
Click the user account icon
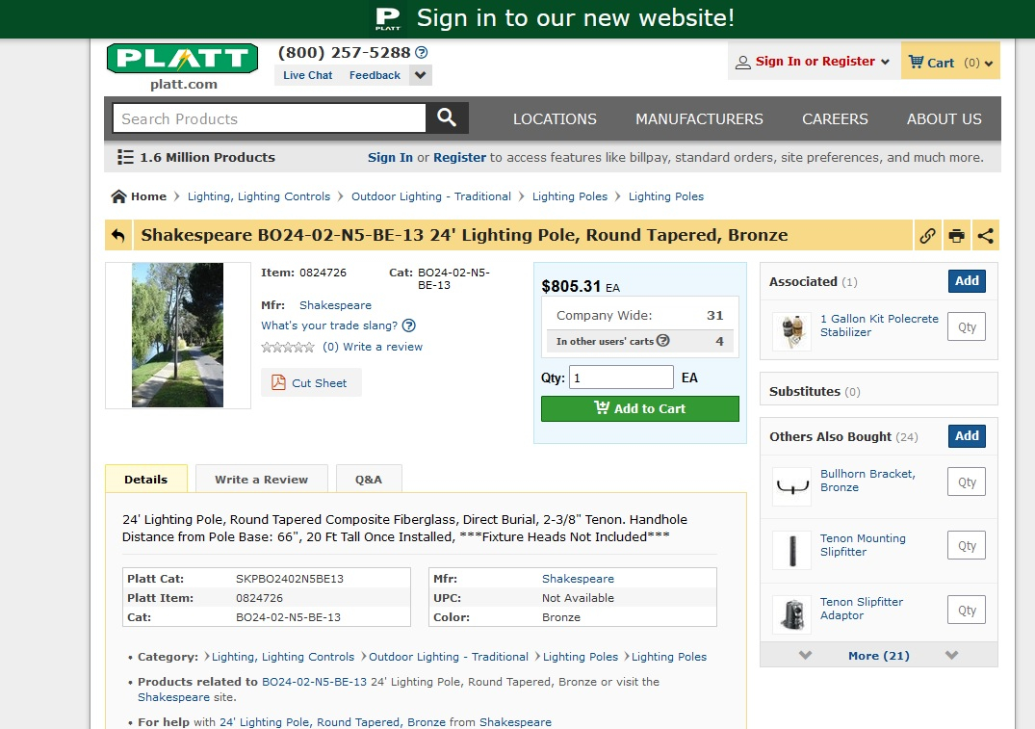743,62
